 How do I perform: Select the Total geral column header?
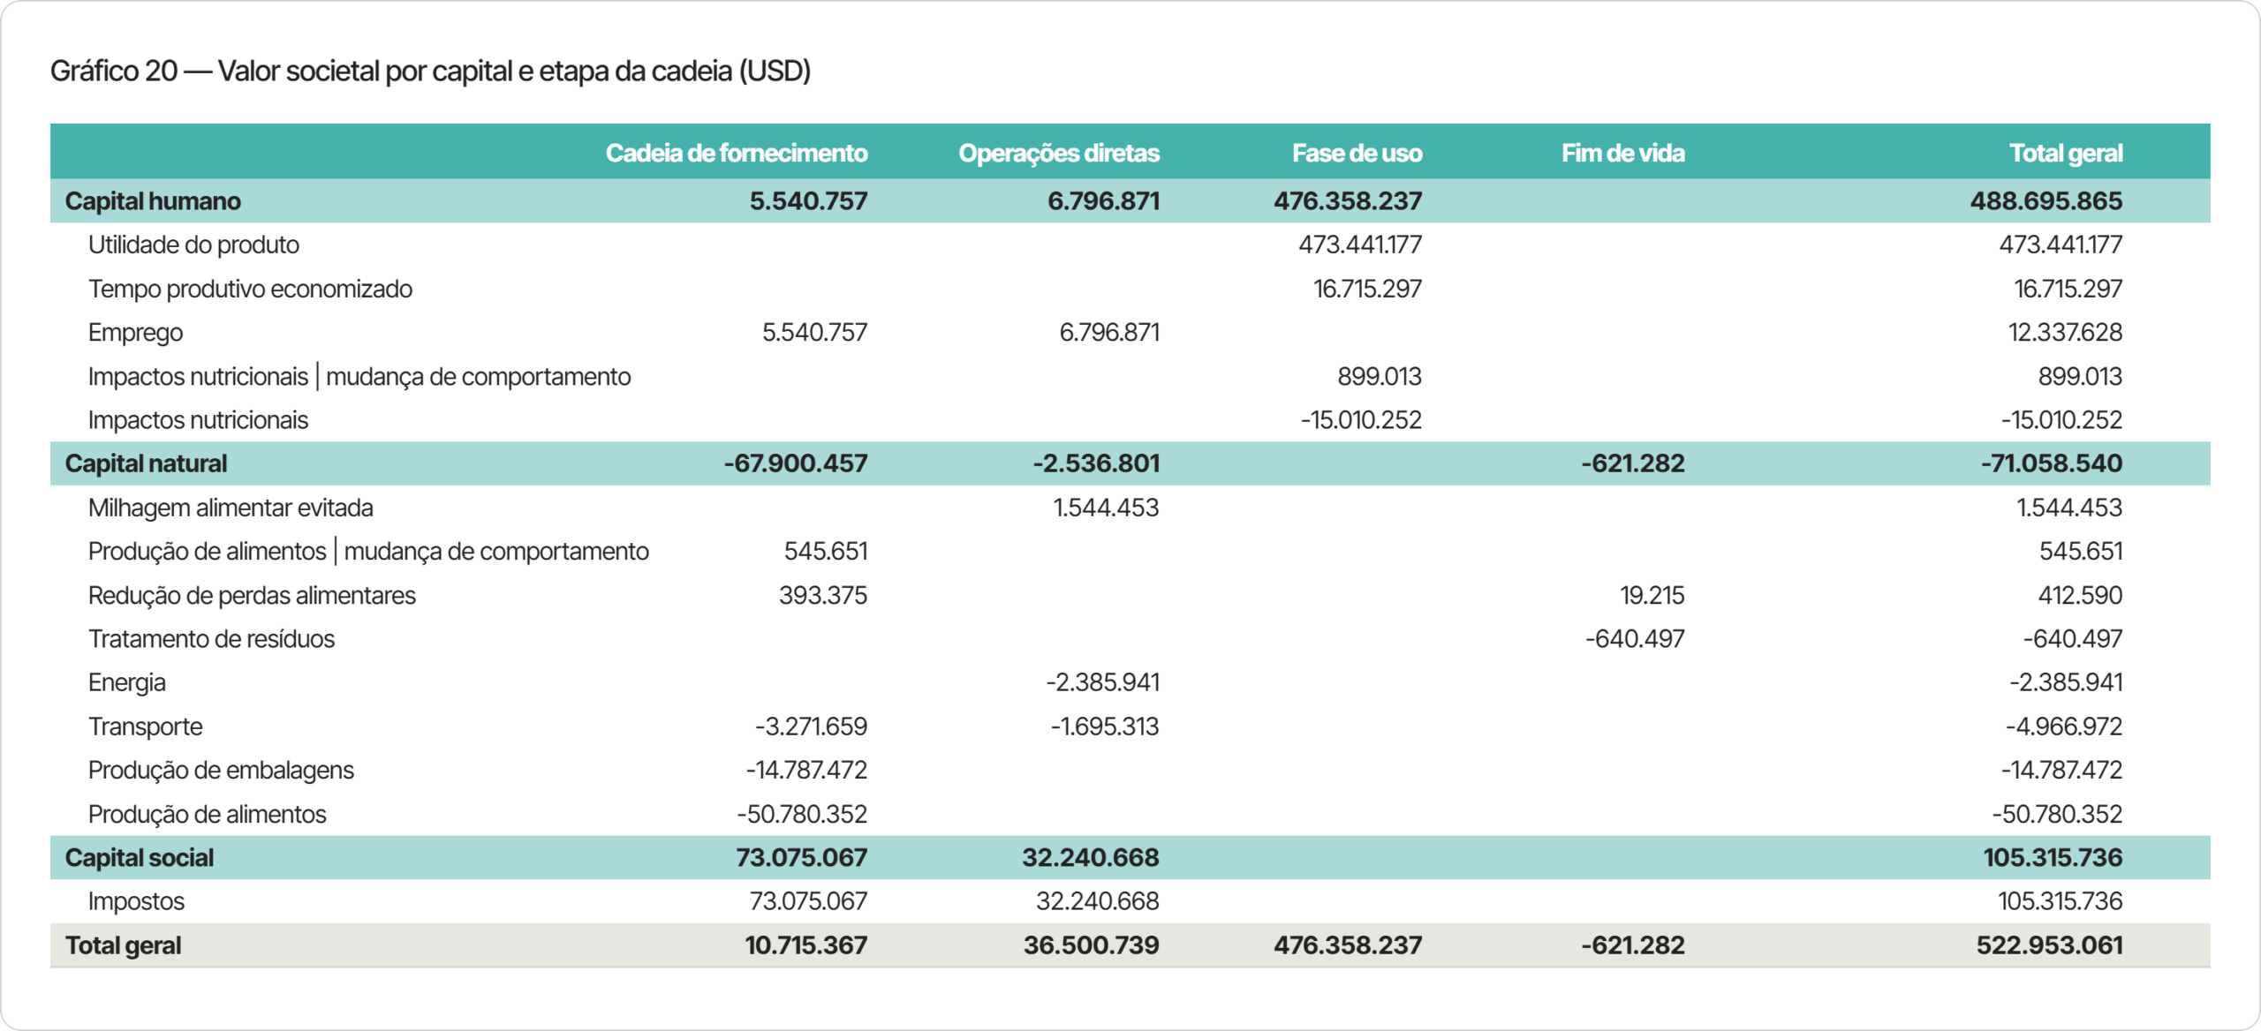[2066, 154]
